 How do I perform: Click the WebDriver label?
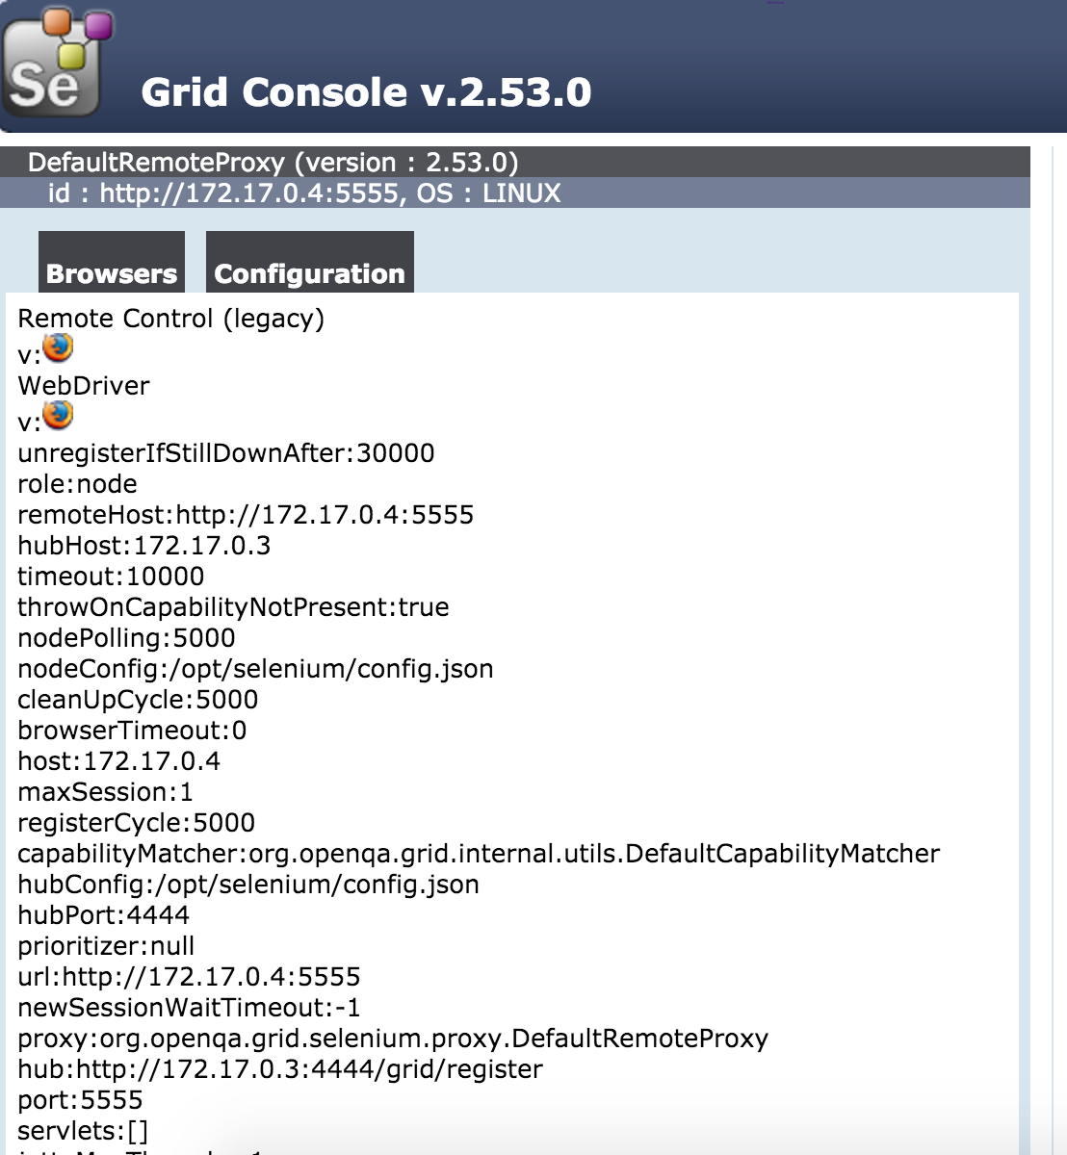[x=84, y=386]
